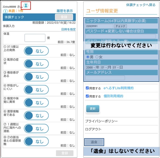Toggle the 風邪の症状 switch
Image resolution: width=160 pixels, height=158 pixels.
tap(36, 64)
